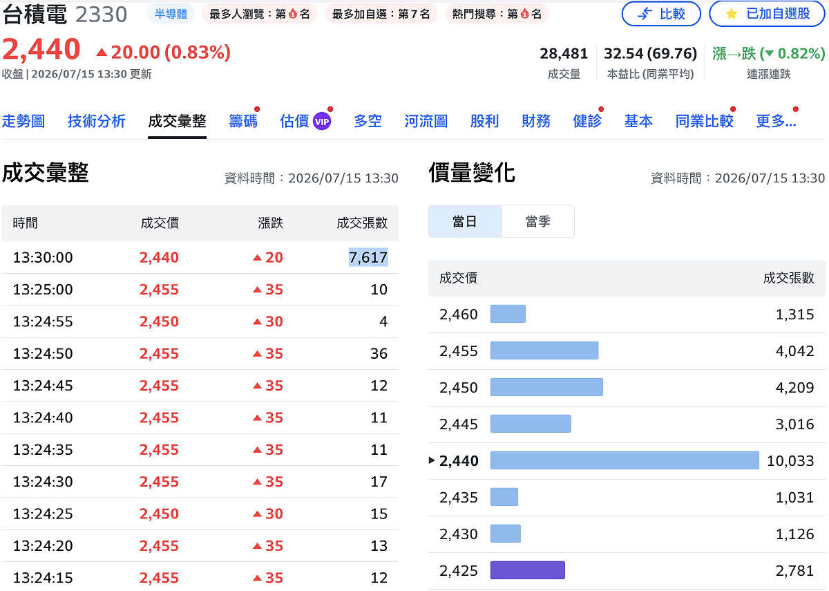Open the 籌碼 tab

click(x=243, y=122)
